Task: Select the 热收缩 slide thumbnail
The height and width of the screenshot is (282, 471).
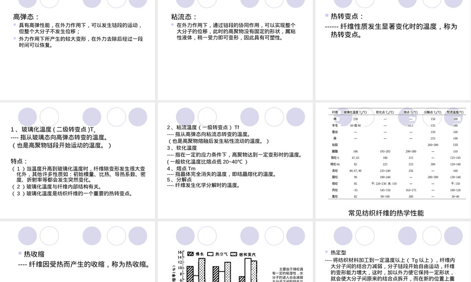Action: pyautogui.click(x=78, y=252)
